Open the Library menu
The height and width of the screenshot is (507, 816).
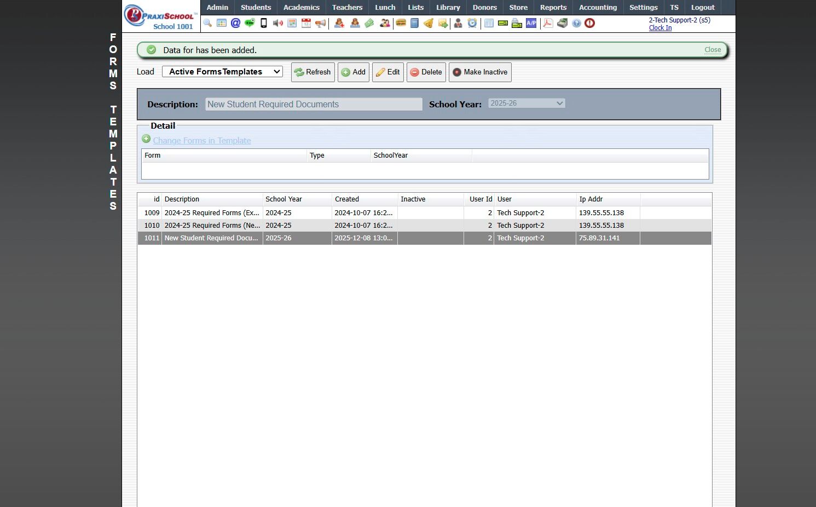pos(448,8)
